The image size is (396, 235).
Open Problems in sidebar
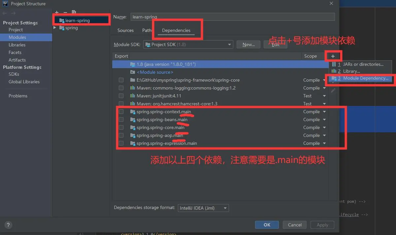(x=18, y=96)
